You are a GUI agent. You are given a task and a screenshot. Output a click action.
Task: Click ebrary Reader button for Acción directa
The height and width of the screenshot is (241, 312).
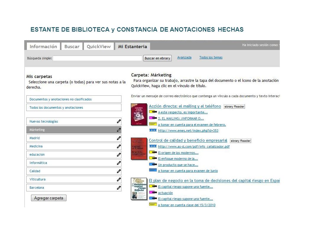[x=234, y=106]
